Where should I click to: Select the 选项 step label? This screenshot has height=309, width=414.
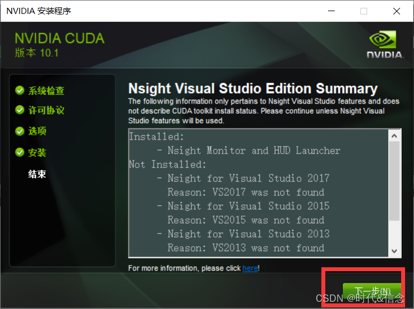(37, 131)
